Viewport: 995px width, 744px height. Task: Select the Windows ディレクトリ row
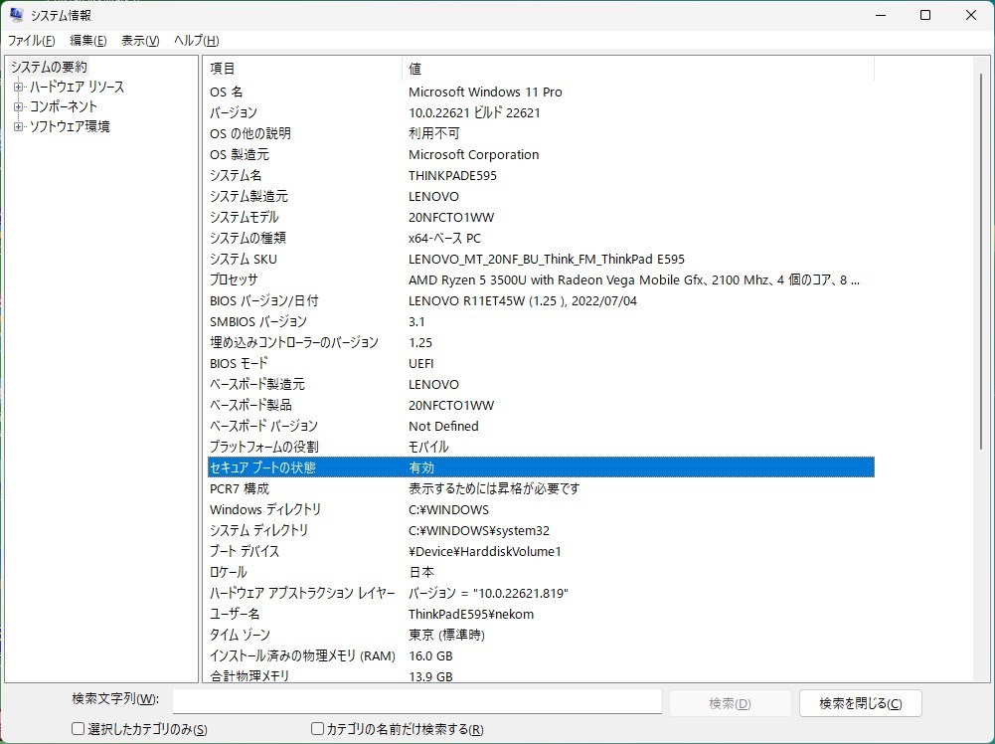point(541,509)
